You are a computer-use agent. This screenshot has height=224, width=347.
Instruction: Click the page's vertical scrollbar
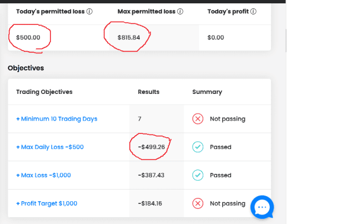[286, 41]
